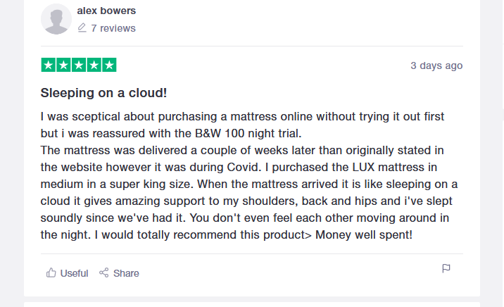Screen dimensions: 504x307
Task: Share this review using the Share label
Action: tap(126, 273)
